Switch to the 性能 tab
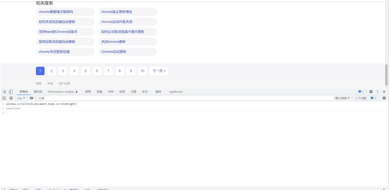Image resolution: width=389 pixels, height=190 pixels. [99, 92]
